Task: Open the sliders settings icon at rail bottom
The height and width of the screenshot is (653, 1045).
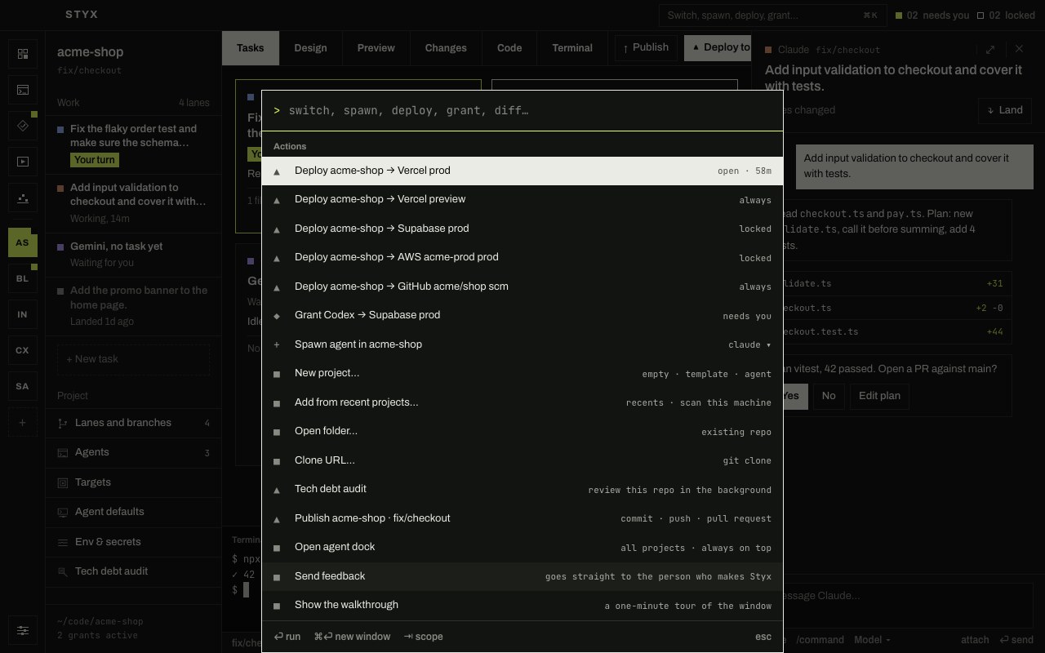Action: tap(23, 630)
